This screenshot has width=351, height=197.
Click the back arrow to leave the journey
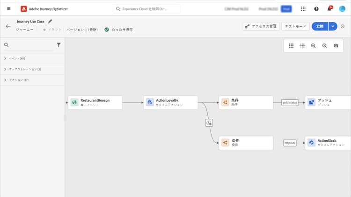(x=8, y=26)
